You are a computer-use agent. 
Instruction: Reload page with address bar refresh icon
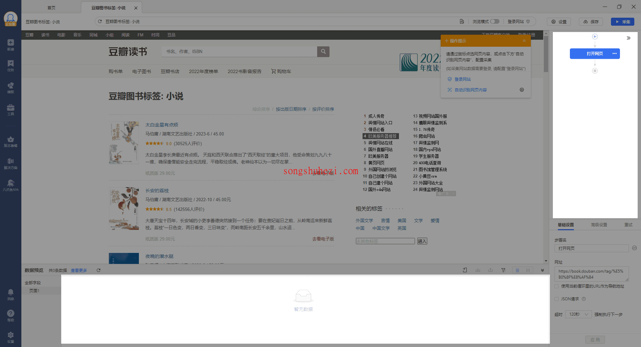pos(99,21)
